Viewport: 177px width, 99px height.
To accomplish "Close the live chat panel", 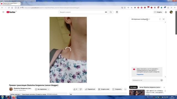I will (x=163, y=19).
